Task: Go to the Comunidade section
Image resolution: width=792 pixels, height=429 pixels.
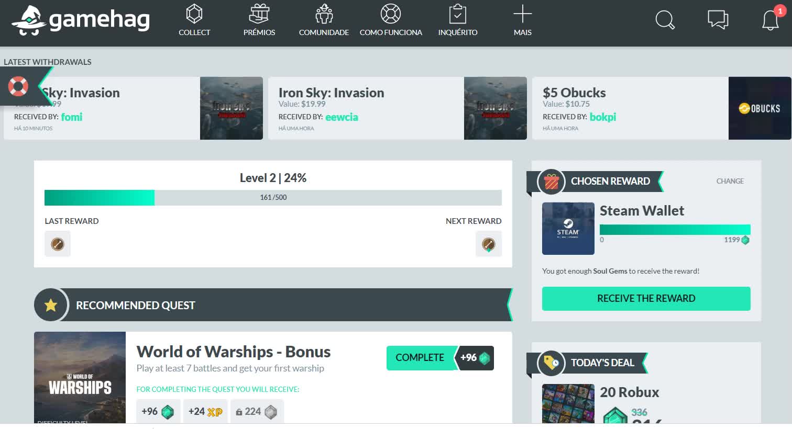Action: click(324, 21)
